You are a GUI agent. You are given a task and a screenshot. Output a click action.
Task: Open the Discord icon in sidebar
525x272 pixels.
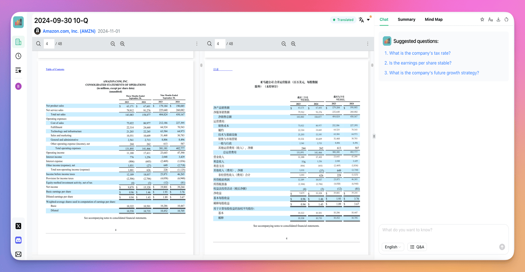tap(18, 240)
